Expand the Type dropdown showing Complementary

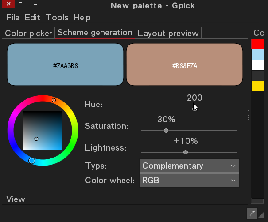[189, 166]
